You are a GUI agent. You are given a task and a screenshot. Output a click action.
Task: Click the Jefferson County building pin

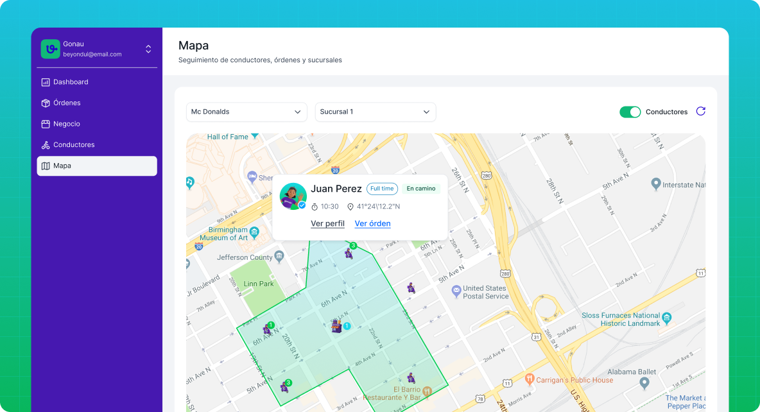pyautogui.click(x=279, y=256)
